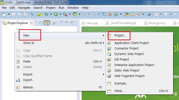
Task: Open the Edit menu
Action: (12, 8)
